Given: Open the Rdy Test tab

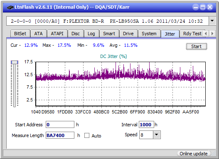Looking at the screenshot, I should tap(192, 34).
